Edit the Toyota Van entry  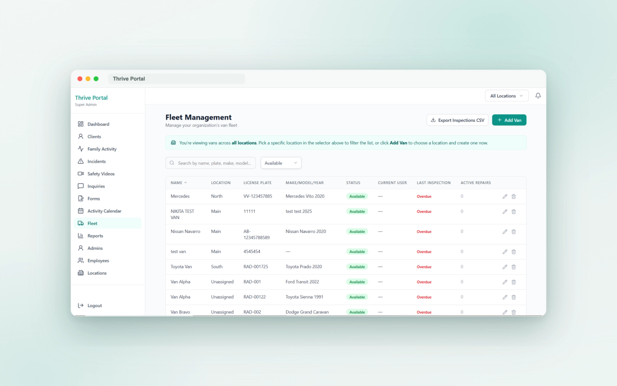pyautogui.click(x=505, y=267)
